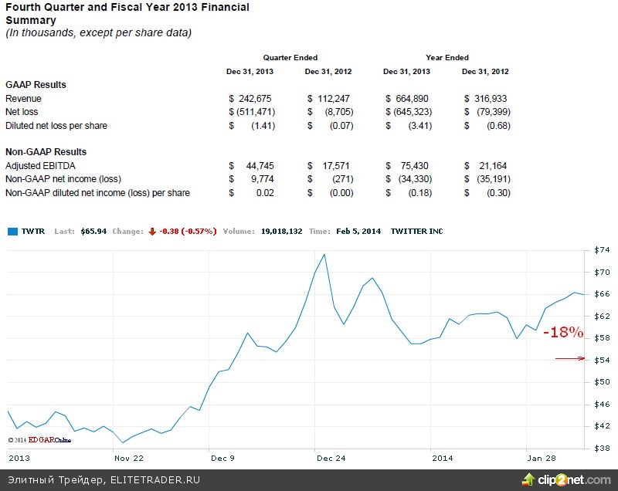Click the 'Nov 22' x-axis date label
The width and height of the screenshot is (618, 491).
128,459
